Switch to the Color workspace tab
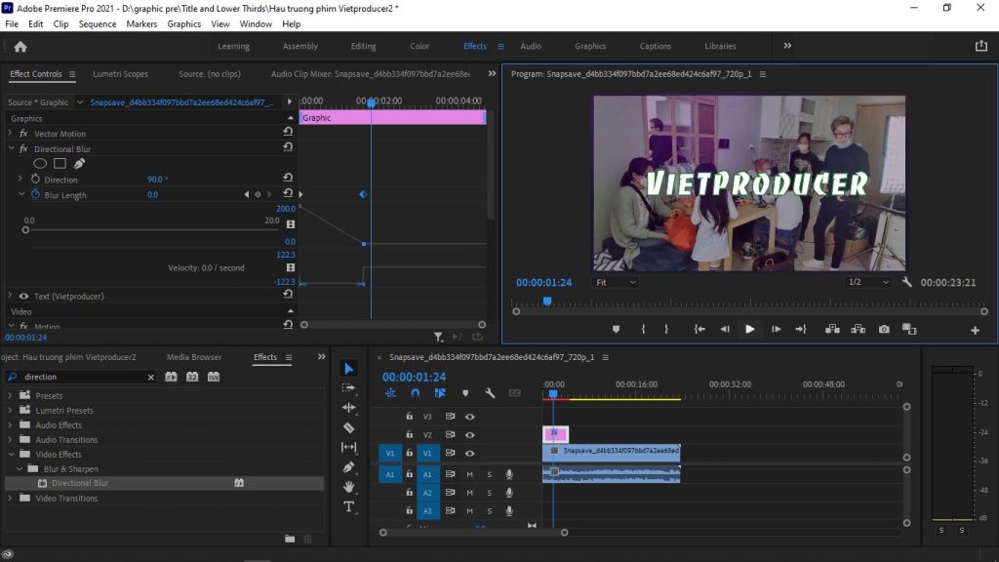This screenshot has height=562, width=999. pos(420,45)
